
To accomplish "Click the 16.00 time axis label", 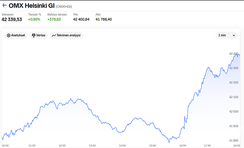I will [x=183, y=146].
